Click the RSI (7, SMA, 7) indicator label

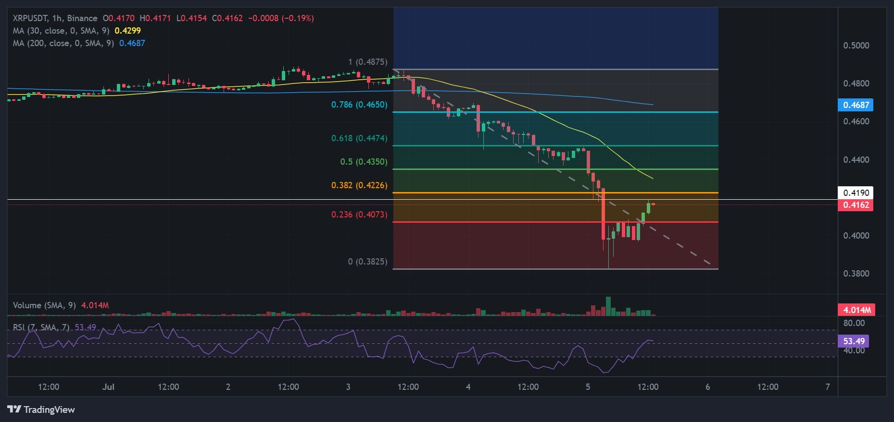point(41,327)
